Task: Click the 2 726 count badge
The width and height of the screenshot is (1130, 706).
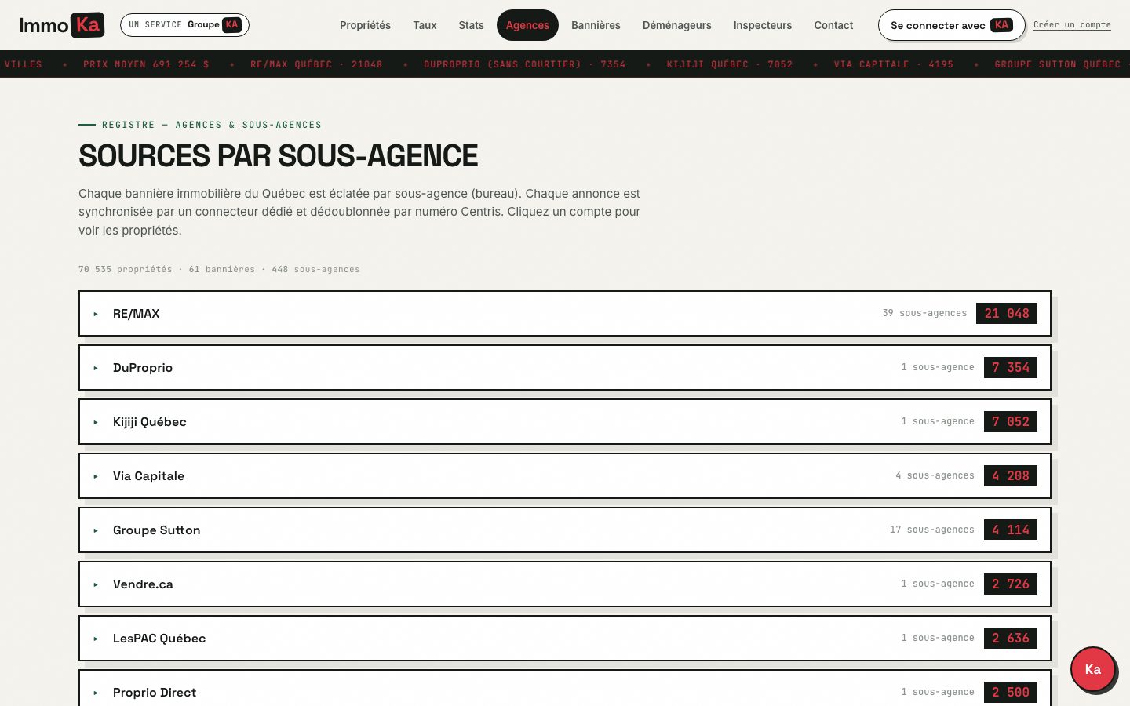Action: [1011, 584]
